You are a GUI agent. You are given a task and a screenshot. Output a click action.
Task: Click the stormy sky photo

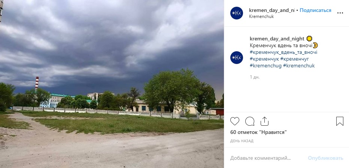(x=112, y=84)
